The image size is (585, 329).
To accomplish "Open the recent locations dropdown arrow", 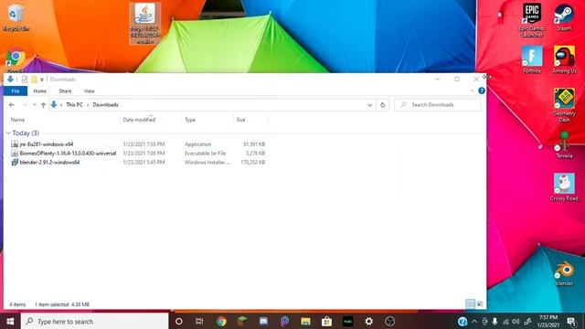I will pyautogui.click(x=35, y=105).
